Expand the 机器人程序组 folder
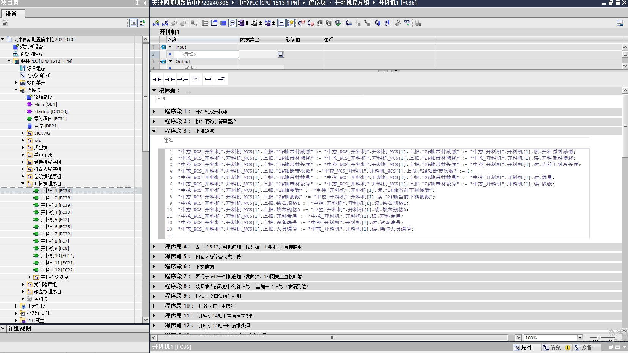 coord(23,169)
